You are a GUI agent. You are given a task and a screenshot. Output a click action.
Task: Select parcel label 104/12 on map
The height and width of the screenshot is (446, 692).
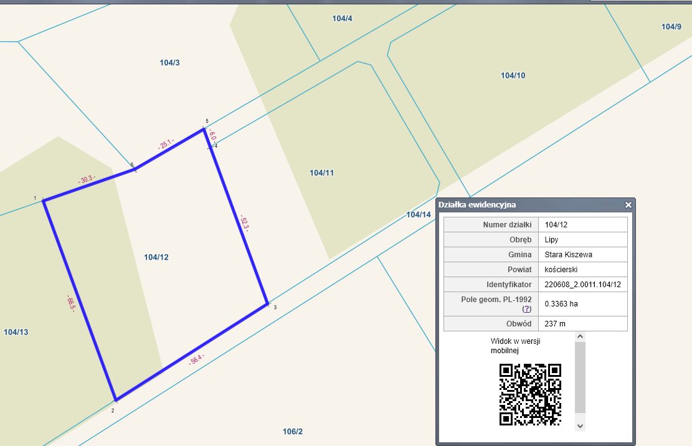pos(156,257)
